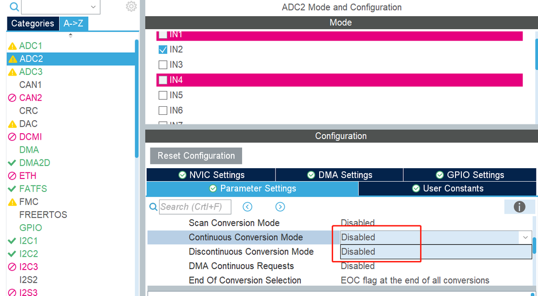Select FREERTOS entry in list
Image resolution: width=538 pixels, height=296 pixels.
(x=43, y=215)
